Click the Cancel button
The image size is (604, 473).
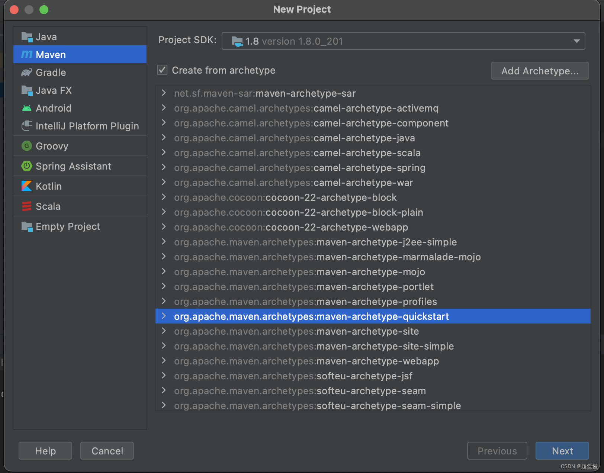107,451
